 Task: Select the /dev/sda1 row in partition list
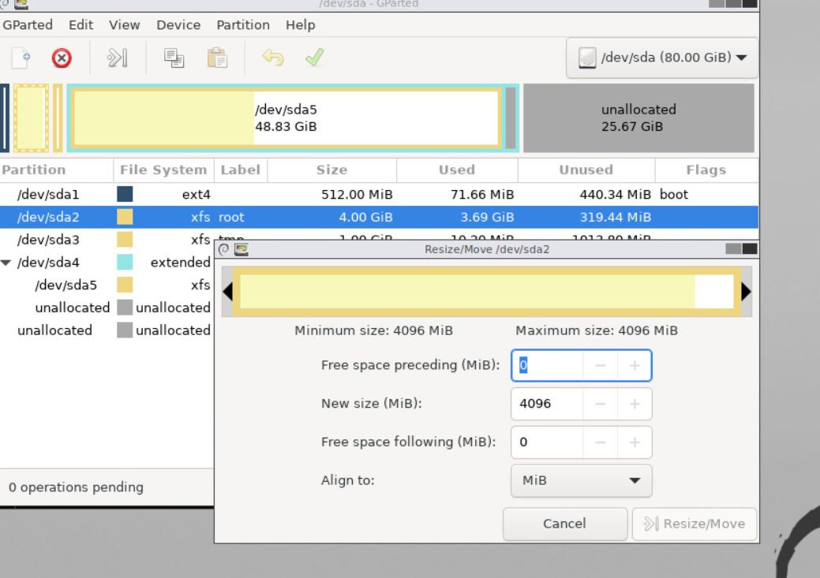click(379, 195)
